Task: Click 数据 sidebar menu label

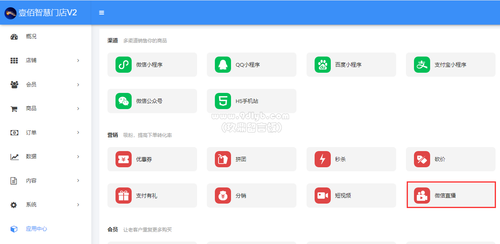Action: pyautogui.click(x=31, y=157)
